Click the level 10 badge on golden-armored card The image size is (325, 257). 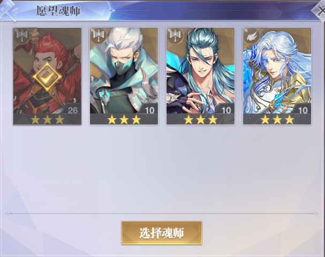[303, 110]
